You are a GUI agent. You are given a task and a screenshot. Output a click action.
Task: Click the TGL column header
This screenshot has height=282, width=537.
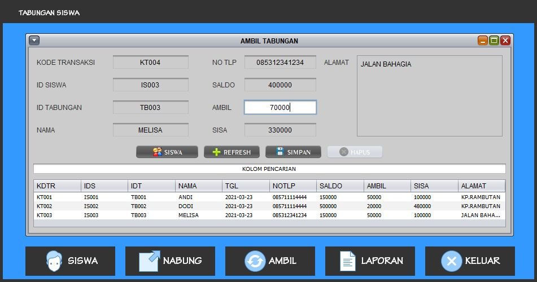coord(246,186)
